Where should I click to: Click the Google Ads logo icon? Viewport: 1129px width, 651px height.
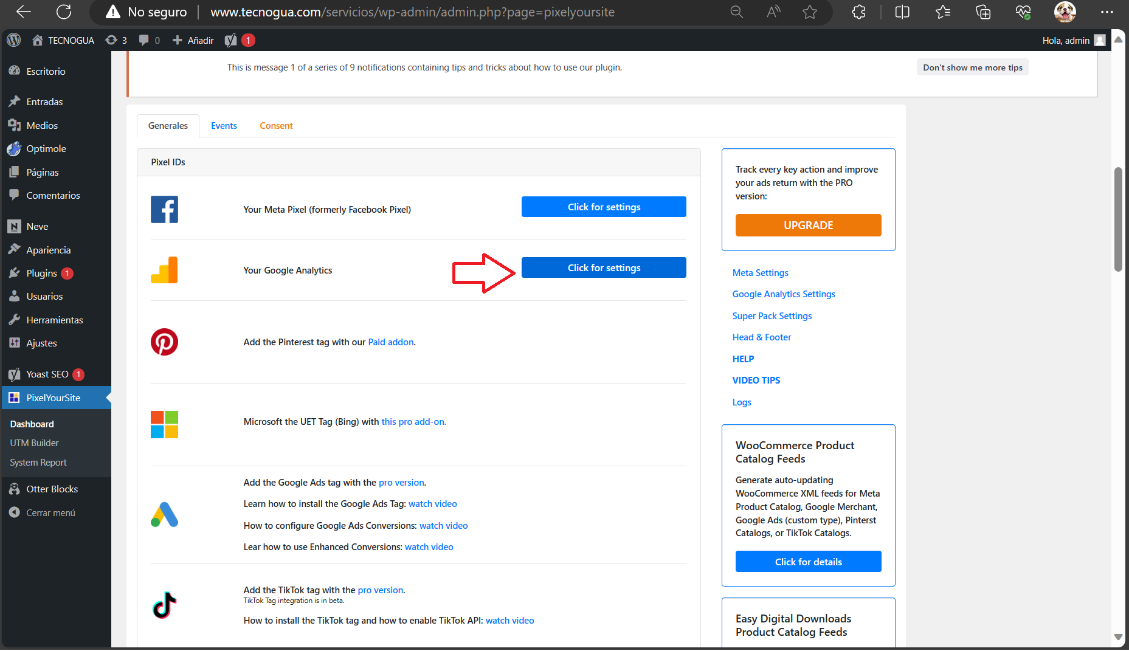(x=164, y=514)
